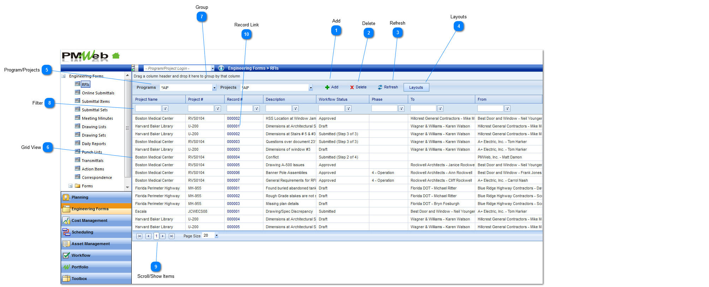Open the Scheduling module tab
The height and width of the screenshot is (287, 709).
tap(96, 232)
